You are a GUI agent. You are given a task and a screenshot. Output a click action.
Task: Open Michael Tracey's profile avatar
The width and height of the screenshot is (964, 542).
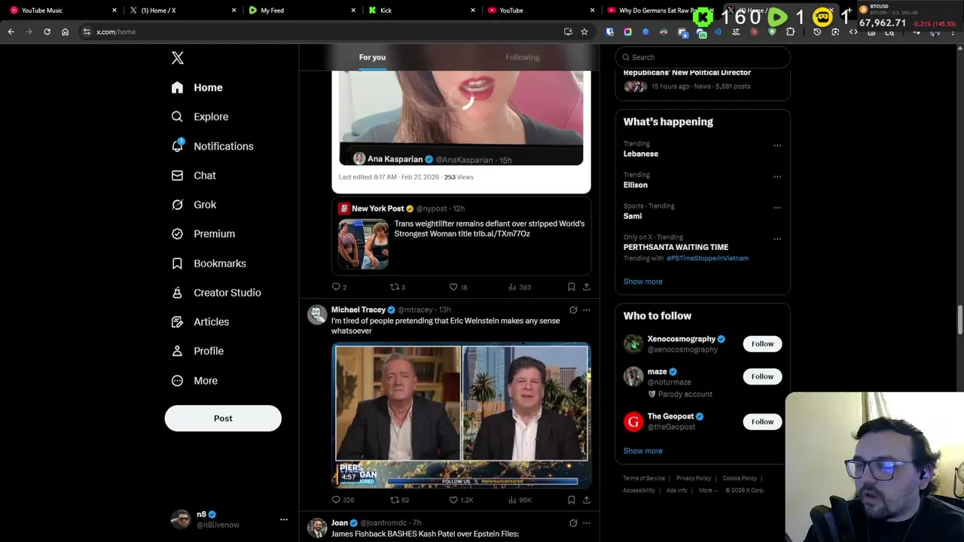tap(317, 315)
